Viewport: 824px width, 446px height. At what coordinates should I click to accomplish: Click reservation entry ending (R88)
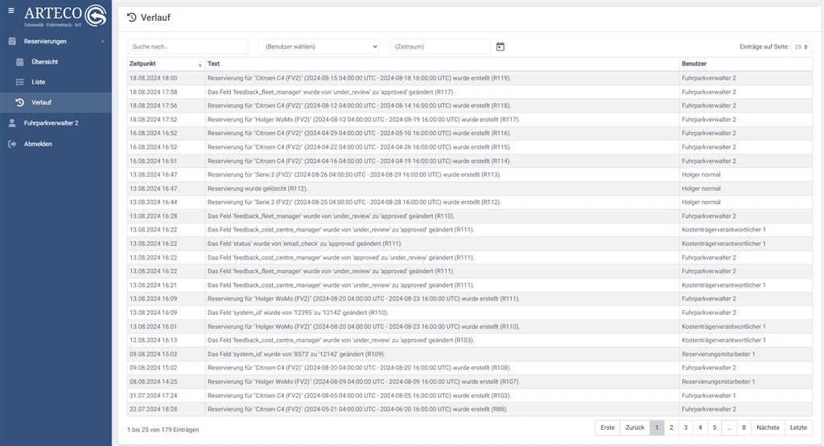(358, 409)
